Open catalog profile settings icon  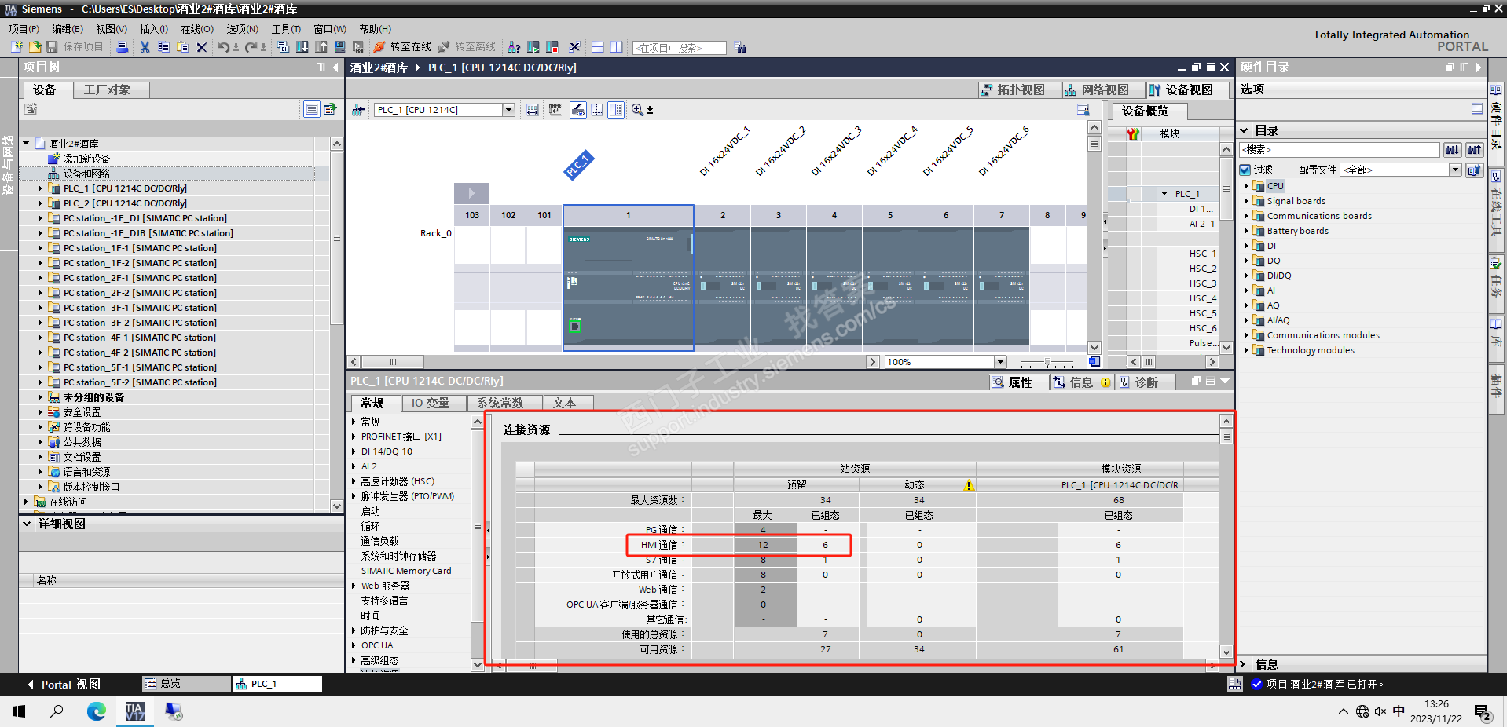tap(1475, 170)
